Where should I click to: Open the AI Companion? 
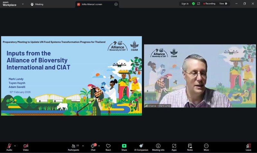pos(141,146)
